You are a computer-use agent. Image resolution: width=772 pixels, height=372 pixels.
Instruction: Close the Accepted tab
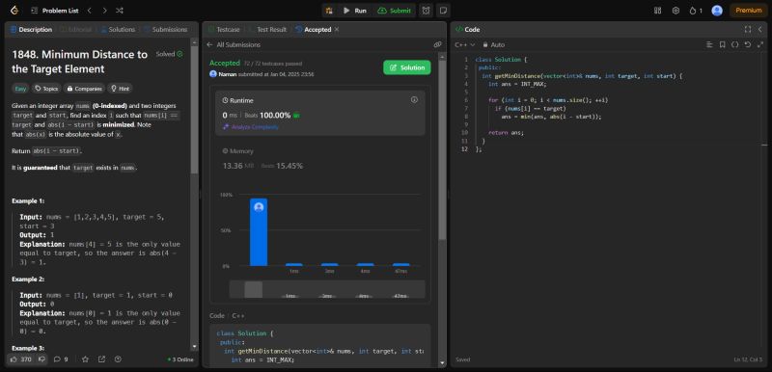337,30
